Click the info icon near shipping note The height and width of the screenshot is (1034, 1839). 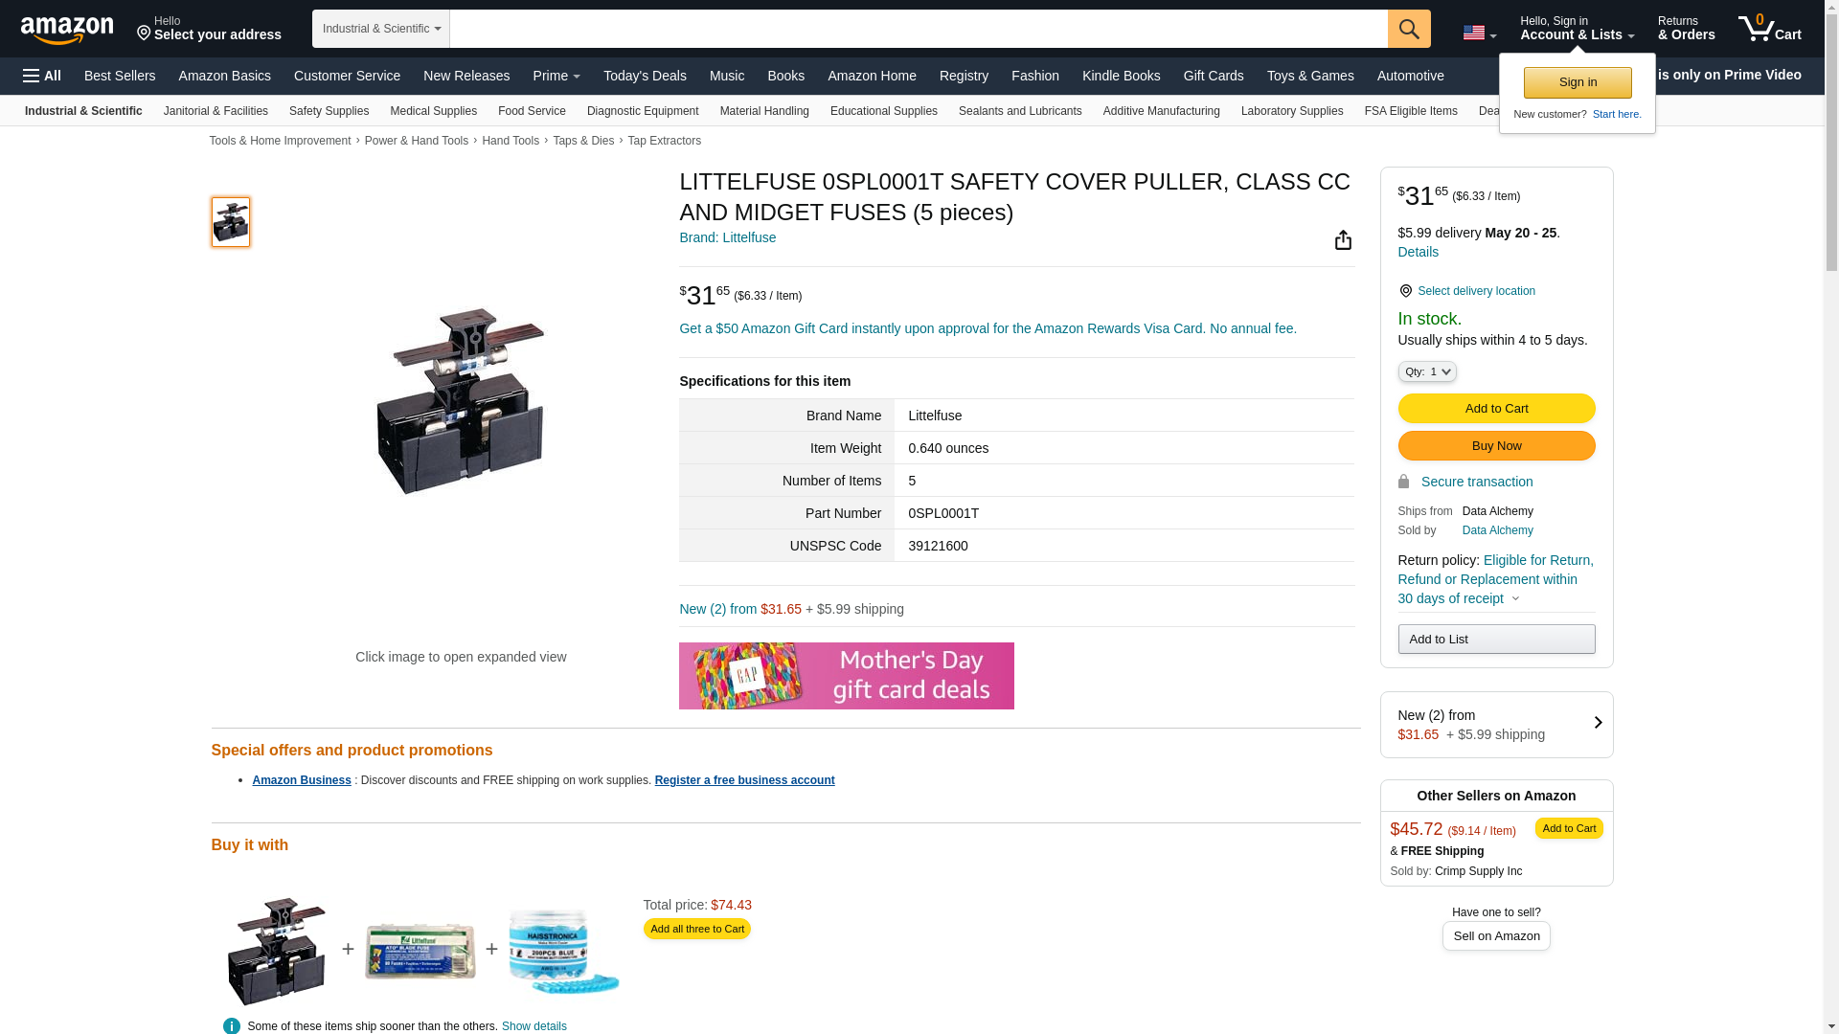(232, 1025)
